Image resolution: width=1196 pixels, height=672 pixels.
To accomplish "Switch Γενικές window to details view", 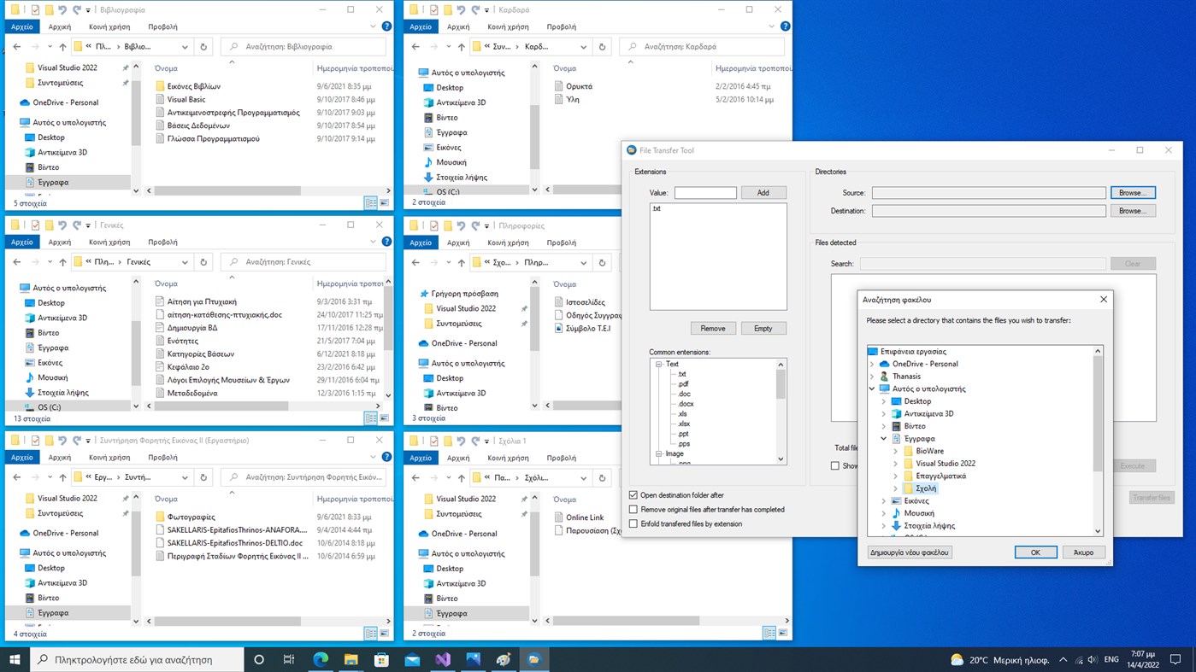I will click(370, 418).
